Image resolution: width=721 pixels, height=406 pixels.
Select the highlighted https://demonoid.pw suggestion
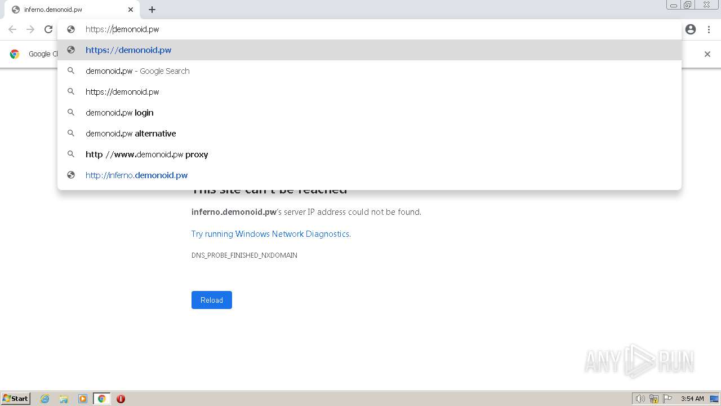370,50
